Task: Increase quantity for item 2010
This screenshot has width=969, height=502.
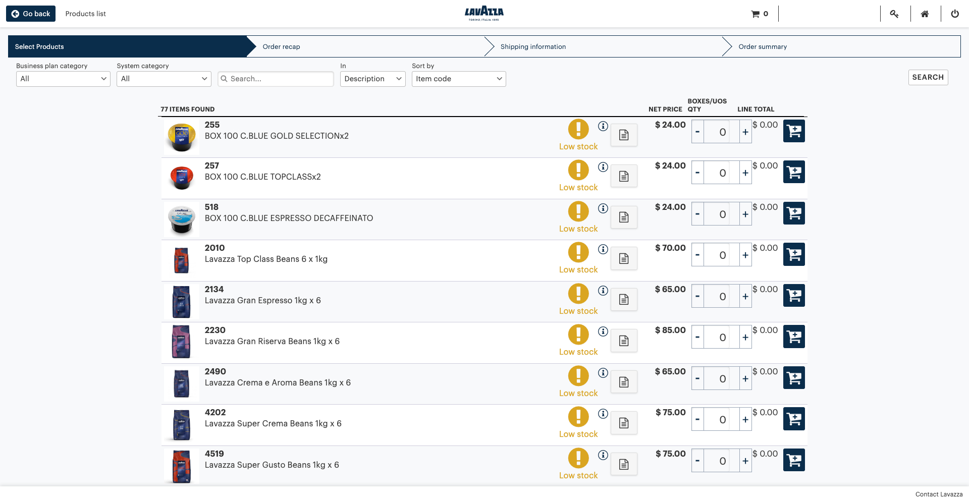Action: (745, 255)
